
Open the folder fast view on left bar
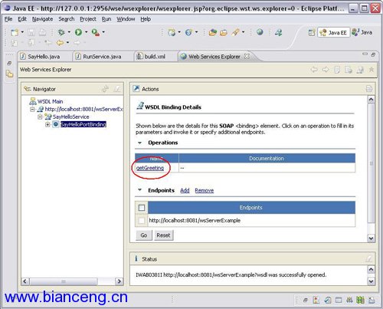coord(9,74)
